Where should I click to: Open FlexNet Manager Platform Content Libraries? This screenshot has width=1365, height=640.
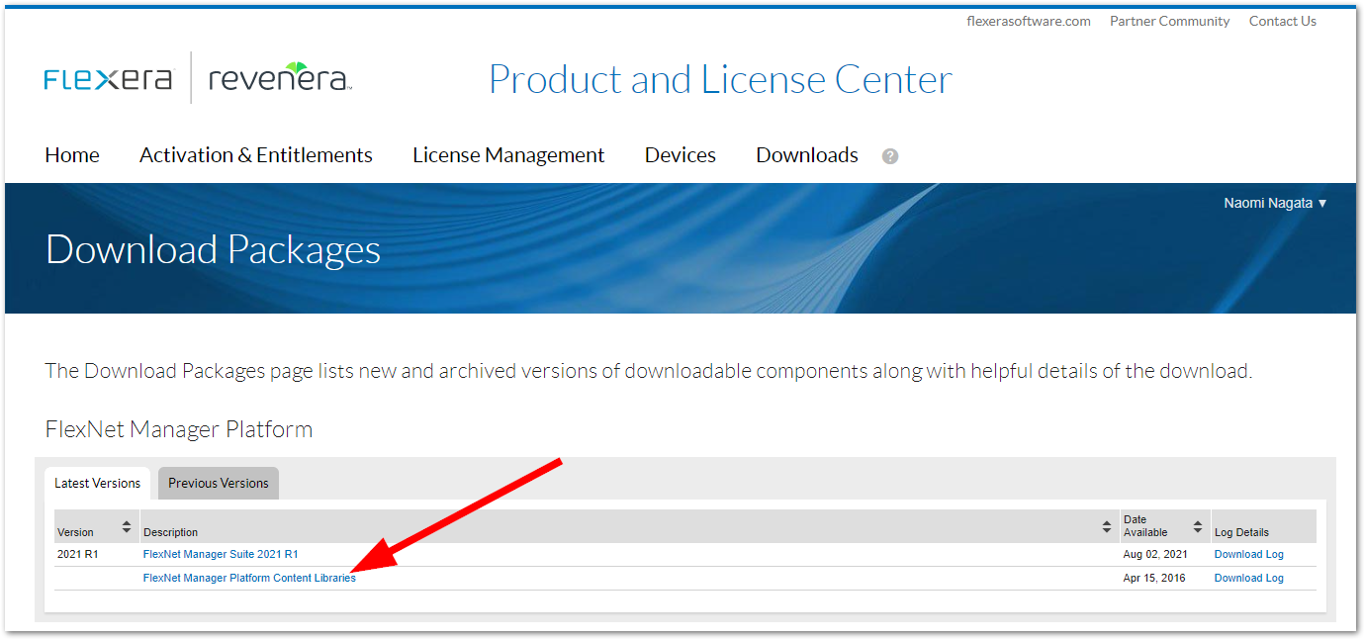249,579
